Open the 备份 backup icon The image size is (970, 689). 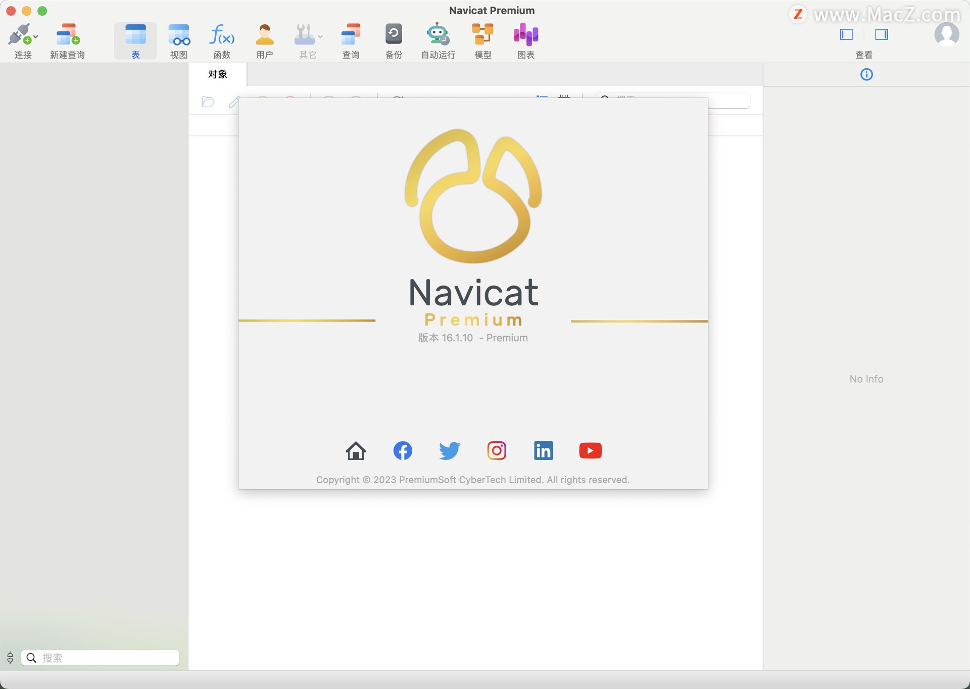click(394, 34)
